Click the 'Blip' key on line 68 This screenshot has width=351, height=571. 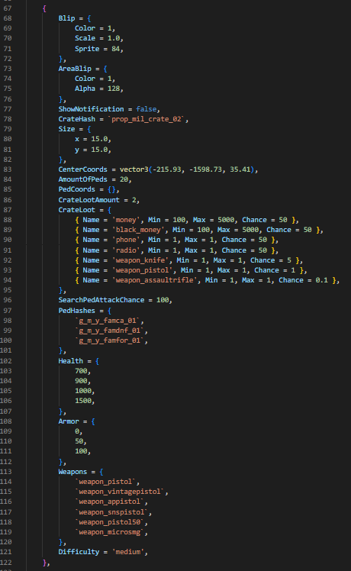(66, 18)
